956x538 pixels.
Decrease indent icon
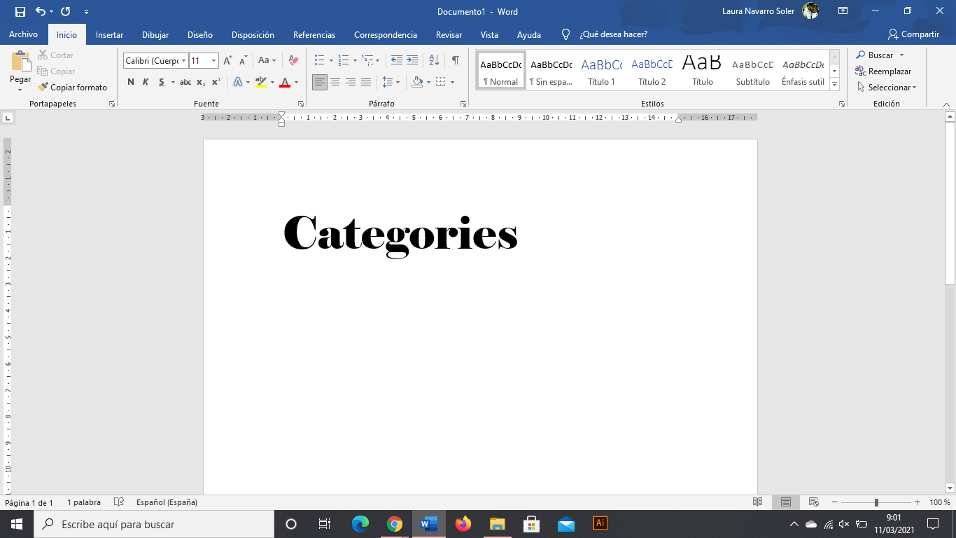point(397,60)
